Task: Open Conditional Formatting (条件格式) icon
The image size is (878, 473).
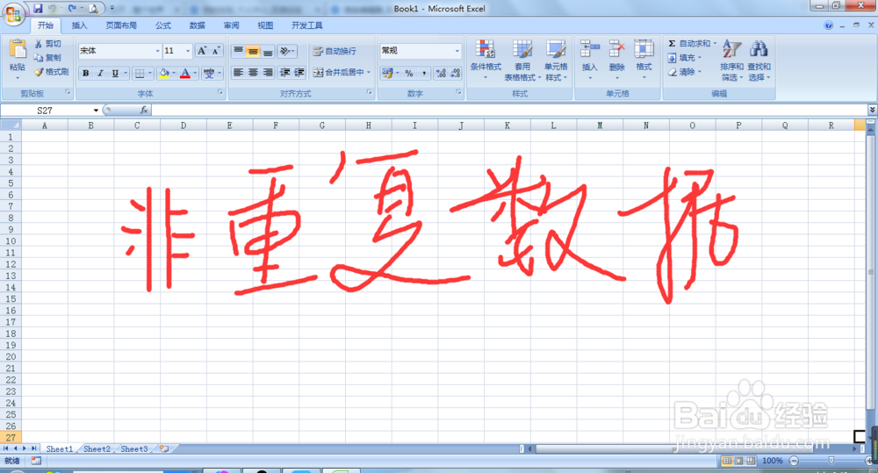Action: point(486,49)
